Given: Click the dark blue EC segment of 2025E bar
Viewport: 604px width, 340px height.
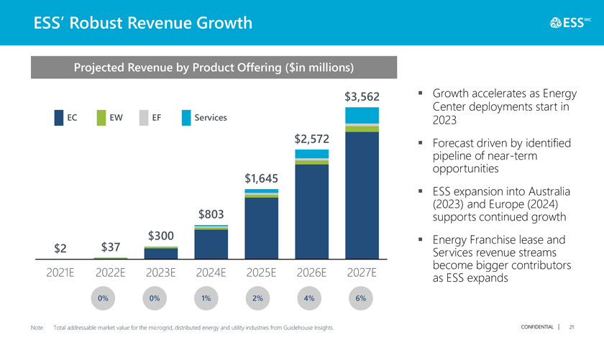Looking at the screenshot, I should pyautogui.click(x=262, y=228).
